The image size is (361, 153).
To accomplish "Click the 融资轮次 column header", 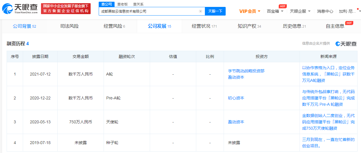I will 127,56.
